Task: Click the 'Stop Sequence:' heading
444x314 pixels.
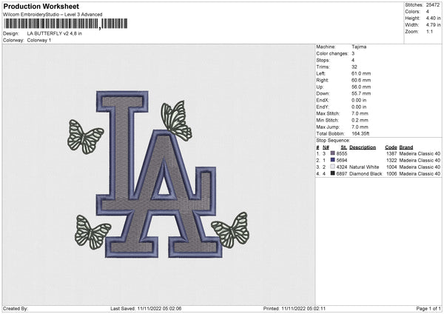Action: tap(333, 141)
